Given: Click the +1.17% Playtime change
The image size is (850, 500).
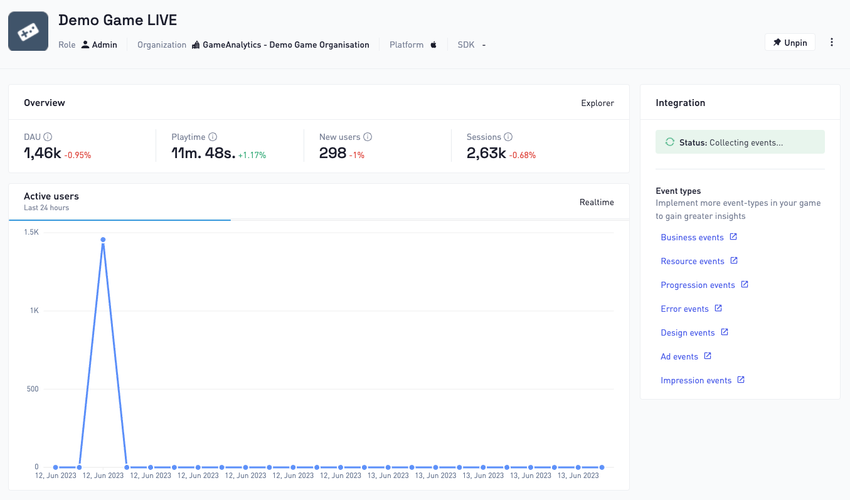Looking at the screenshot, I should 252,155.
